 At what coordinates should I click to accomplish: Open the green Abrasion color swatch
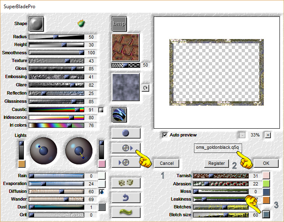266,184
